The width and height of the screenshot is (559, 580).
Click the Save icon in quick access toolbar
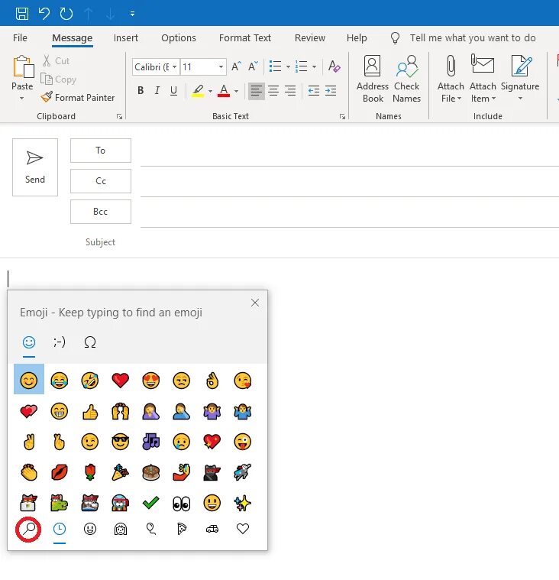[x=22, y=14]
